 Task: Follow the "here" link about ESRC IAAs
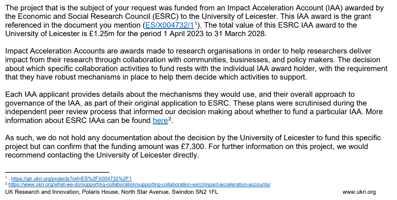click(160, 120)
